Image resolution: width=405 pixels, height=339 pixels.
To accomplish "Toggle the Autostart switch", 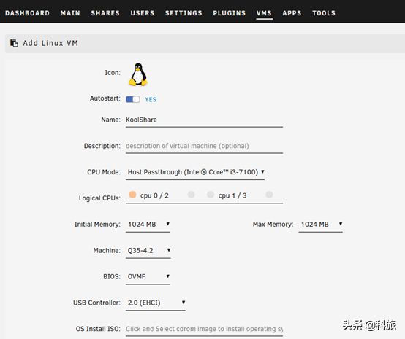I will point(133,99).
